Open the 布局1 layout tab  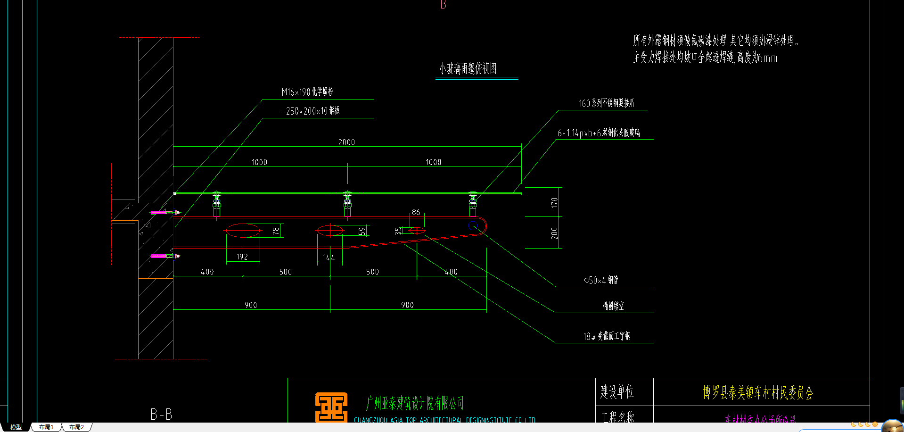[46, 427]
